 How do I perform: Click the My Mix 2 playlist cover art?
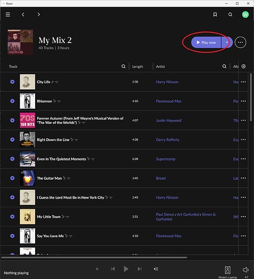pyautogui.click(x=21, y=42)
